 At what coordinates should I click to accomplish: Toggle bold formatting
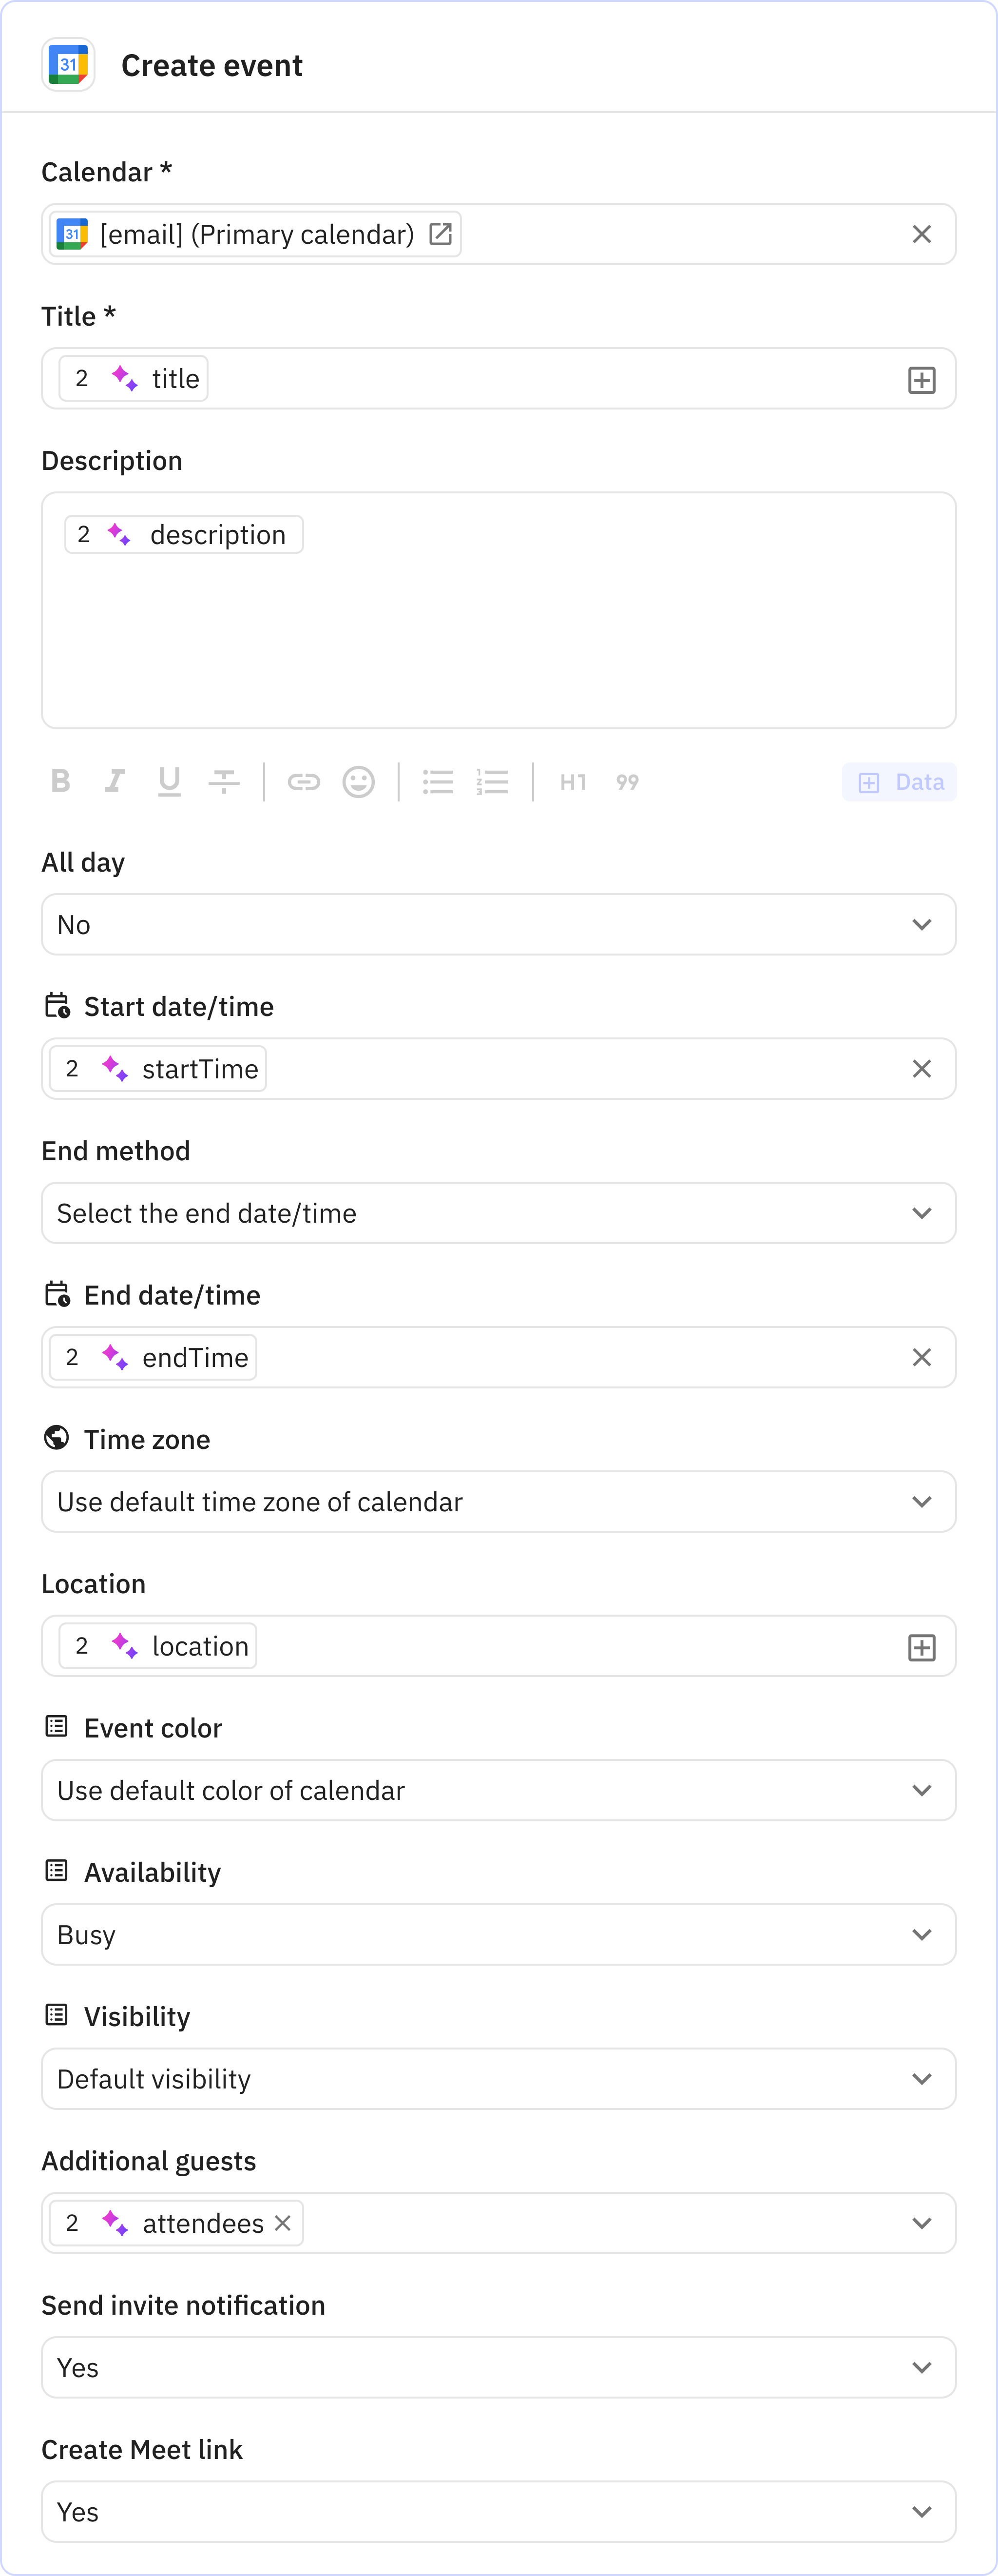coord(61,781)
